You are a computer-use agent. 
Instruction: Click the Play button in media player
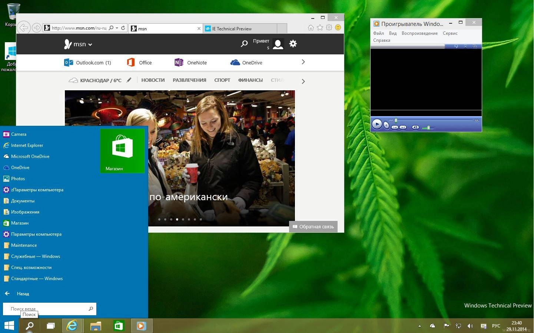[377, 124]
